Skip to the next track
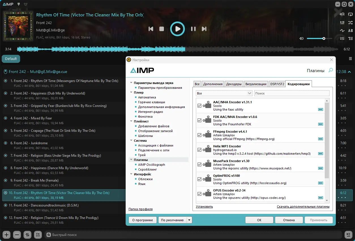Screen dimensions: 355x241 [x=204, y=29]
